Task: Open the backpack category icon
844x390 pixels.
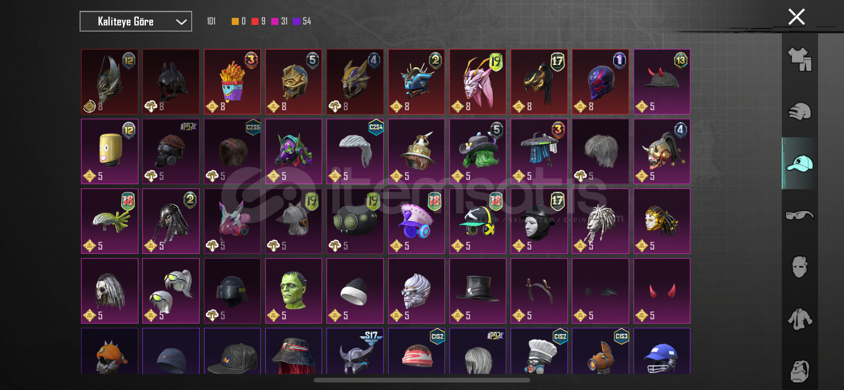Action: [799, 371]
